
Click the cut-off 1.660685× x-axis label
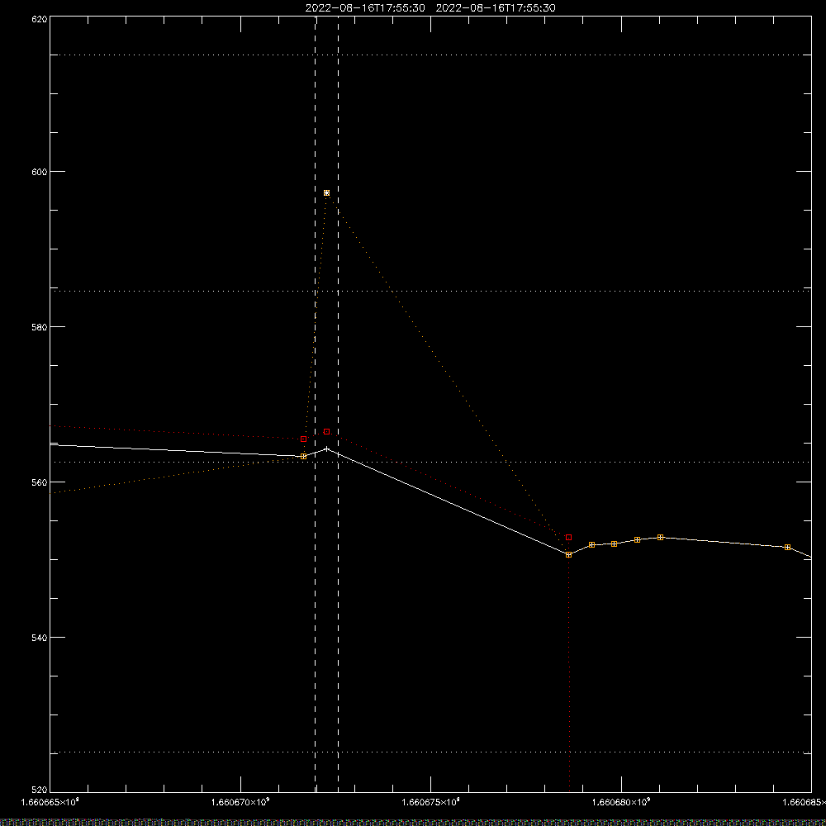click(804, 802)
